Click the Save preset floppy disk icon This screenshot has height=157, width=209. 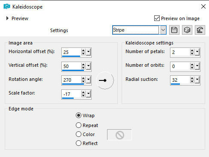174,30
